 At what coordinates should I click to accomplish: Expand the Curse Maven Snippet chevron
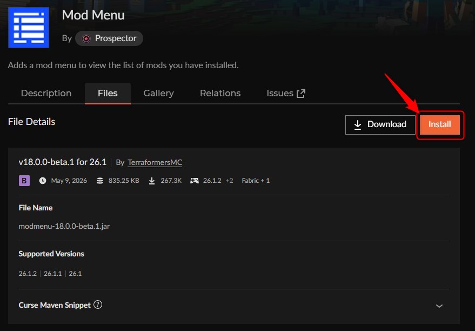(x=439, y=306)
